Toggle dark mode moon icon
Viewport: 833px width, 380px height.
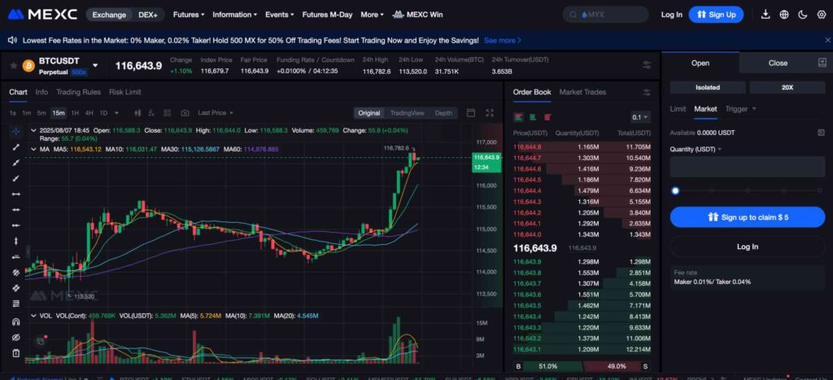point(803,15)
